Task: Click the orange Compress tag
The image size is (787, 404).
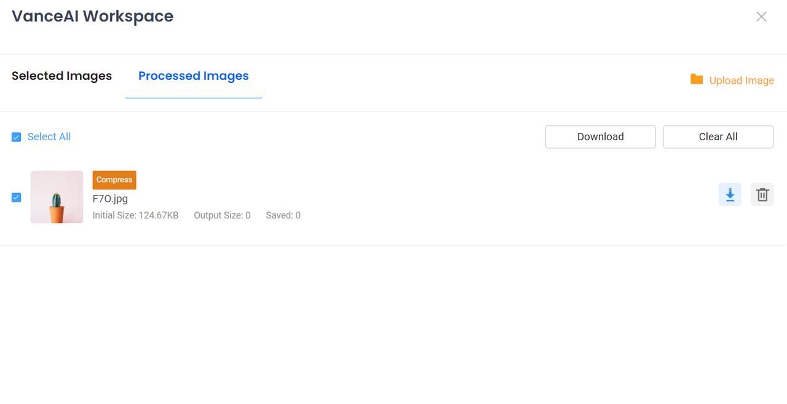Action: tap(114, 180)
